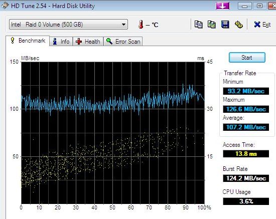Click the Access Time 13.8 ms value
Viewport: 276px width, 219px height.
(246, 154)
